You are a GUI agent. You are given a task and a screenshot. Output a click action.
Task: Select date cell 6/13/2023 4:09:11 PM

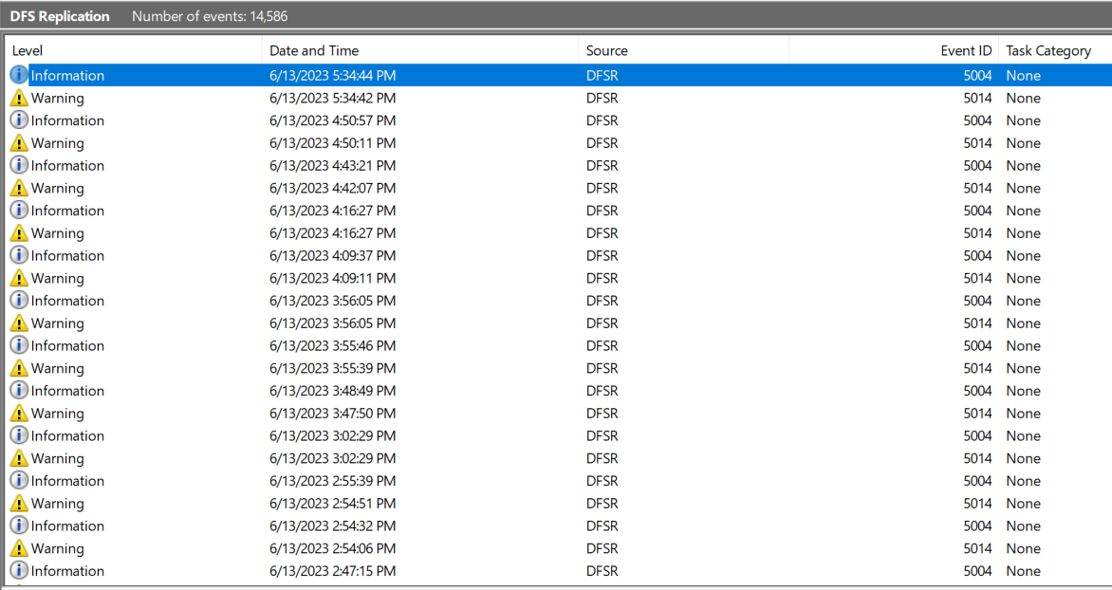pyautogui.click(x=333, y=278)
